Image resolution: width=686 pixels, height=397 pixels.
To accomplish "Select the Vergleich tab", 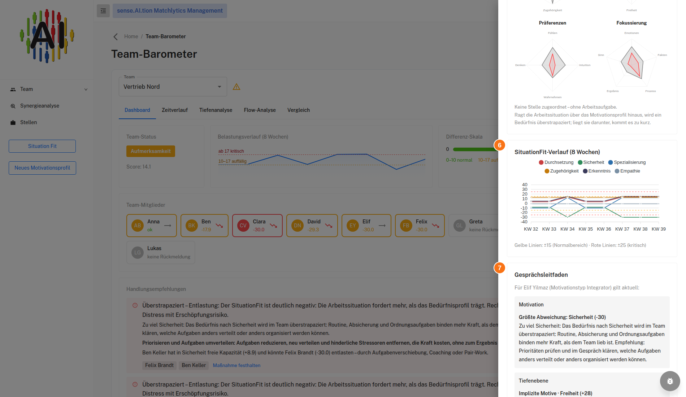I will [299, 110].
